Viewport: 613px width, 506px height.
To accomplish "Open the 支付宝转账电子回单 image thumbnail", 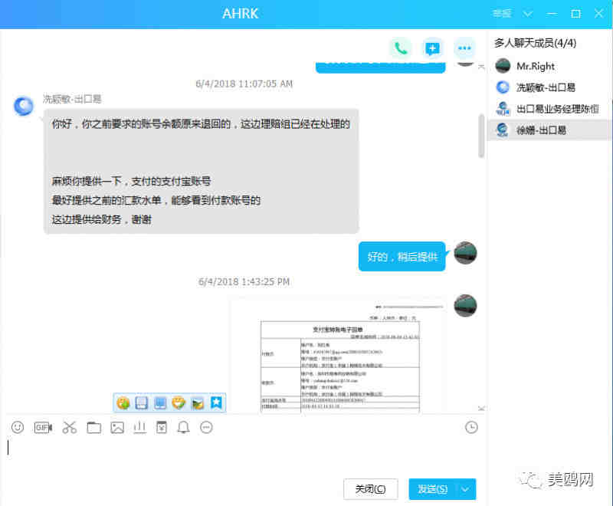I will point(339,356).
